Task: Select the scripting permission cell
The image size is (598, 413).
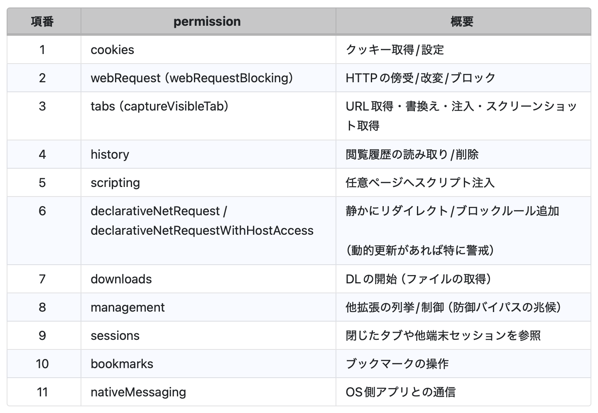Action: pyautogui.click(x=115, y=183)
